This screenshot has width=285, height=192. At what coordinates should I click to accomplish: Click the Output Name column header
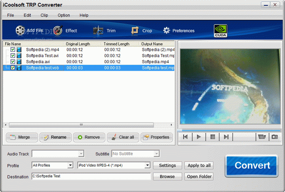(x=157, y=44)
